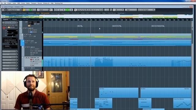Click monitor button on Audio 11 track
Image resolution: width=196 pixels, height=110 pixels.
point(31,30)
